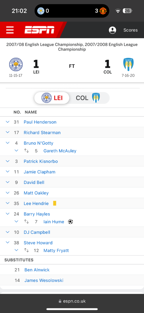Image resolution: width=144 pixels, height=313 pixels.
Task: Expand the Lee Hendrie player details chevron
Action: pyautogui.click(x=8, y=203)
